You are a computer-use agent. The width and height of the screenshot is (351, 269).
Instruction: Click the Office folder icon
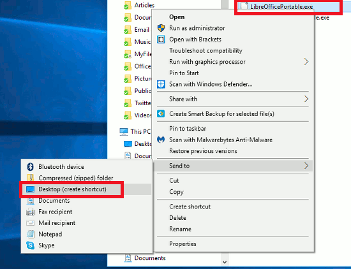(128, 66)
